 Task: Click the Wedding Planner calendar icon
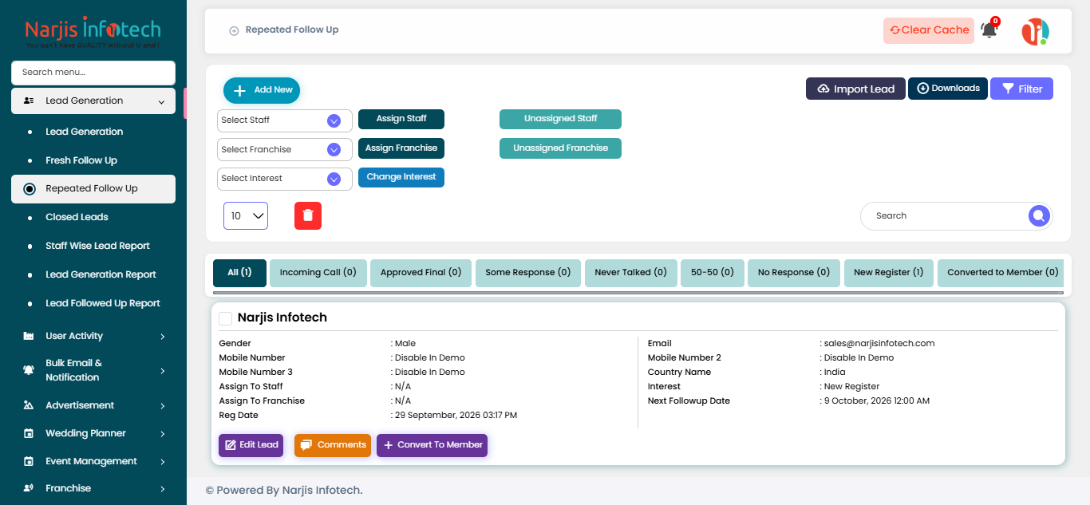29,434
